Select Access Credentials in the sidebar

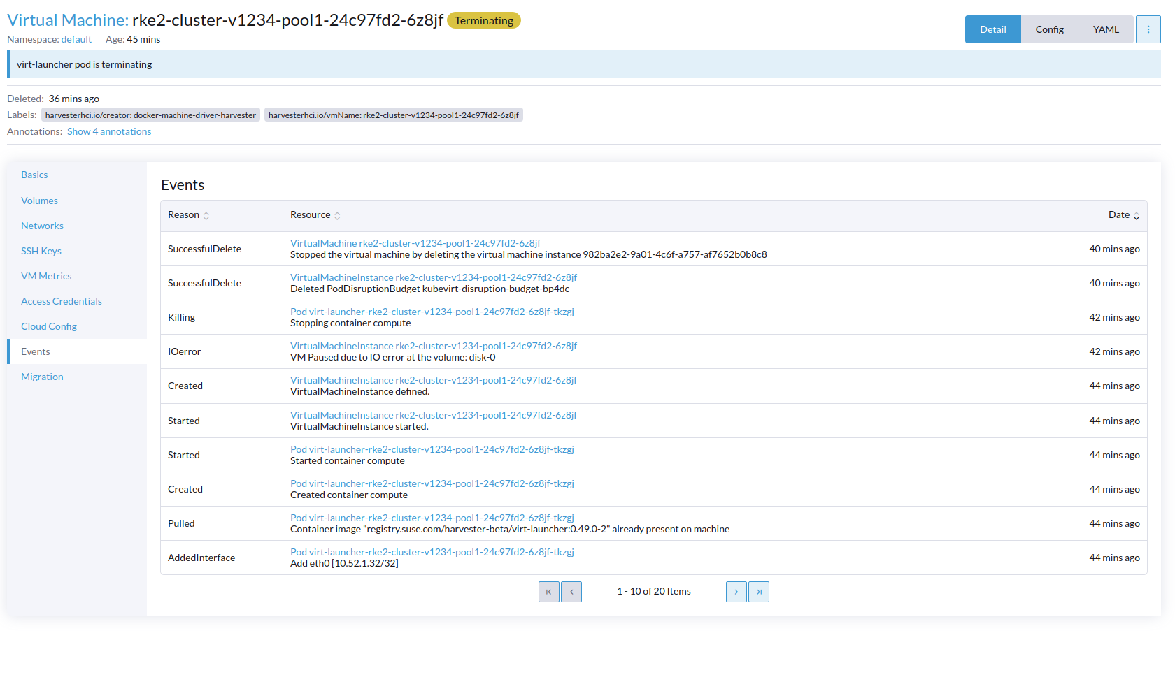62,300
